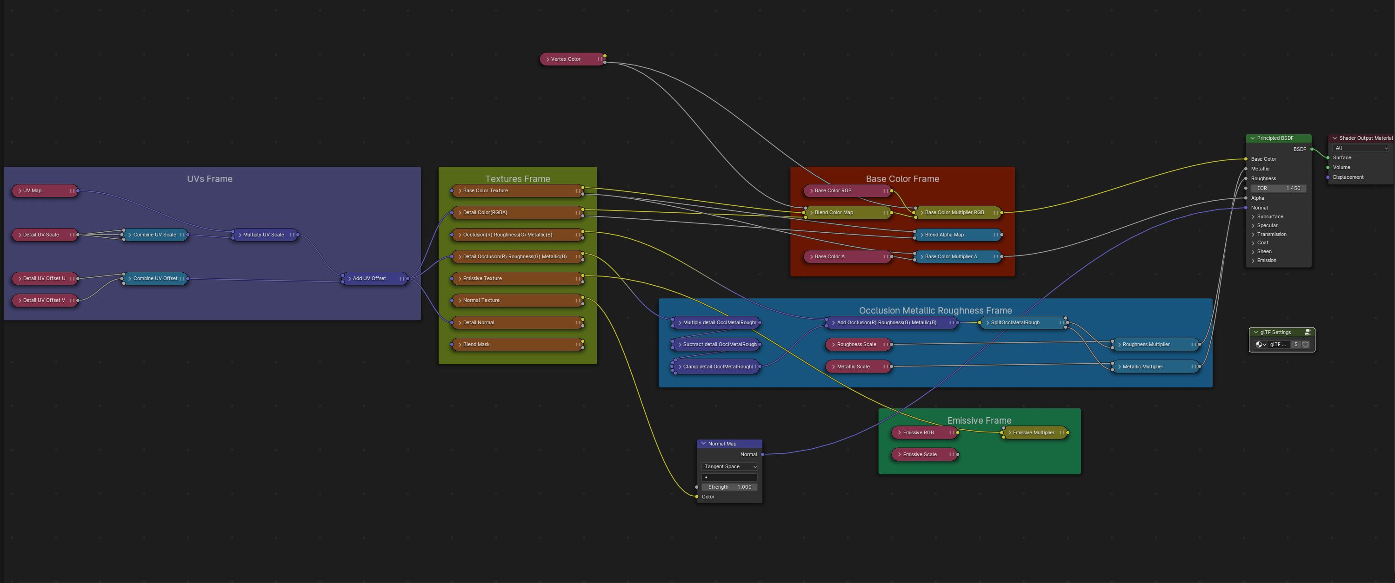The height and width of the screenshot is (583, 1395).
Task: Click the Volume input socket on Shader Output Material
Action: click(x=1328, y=168)
